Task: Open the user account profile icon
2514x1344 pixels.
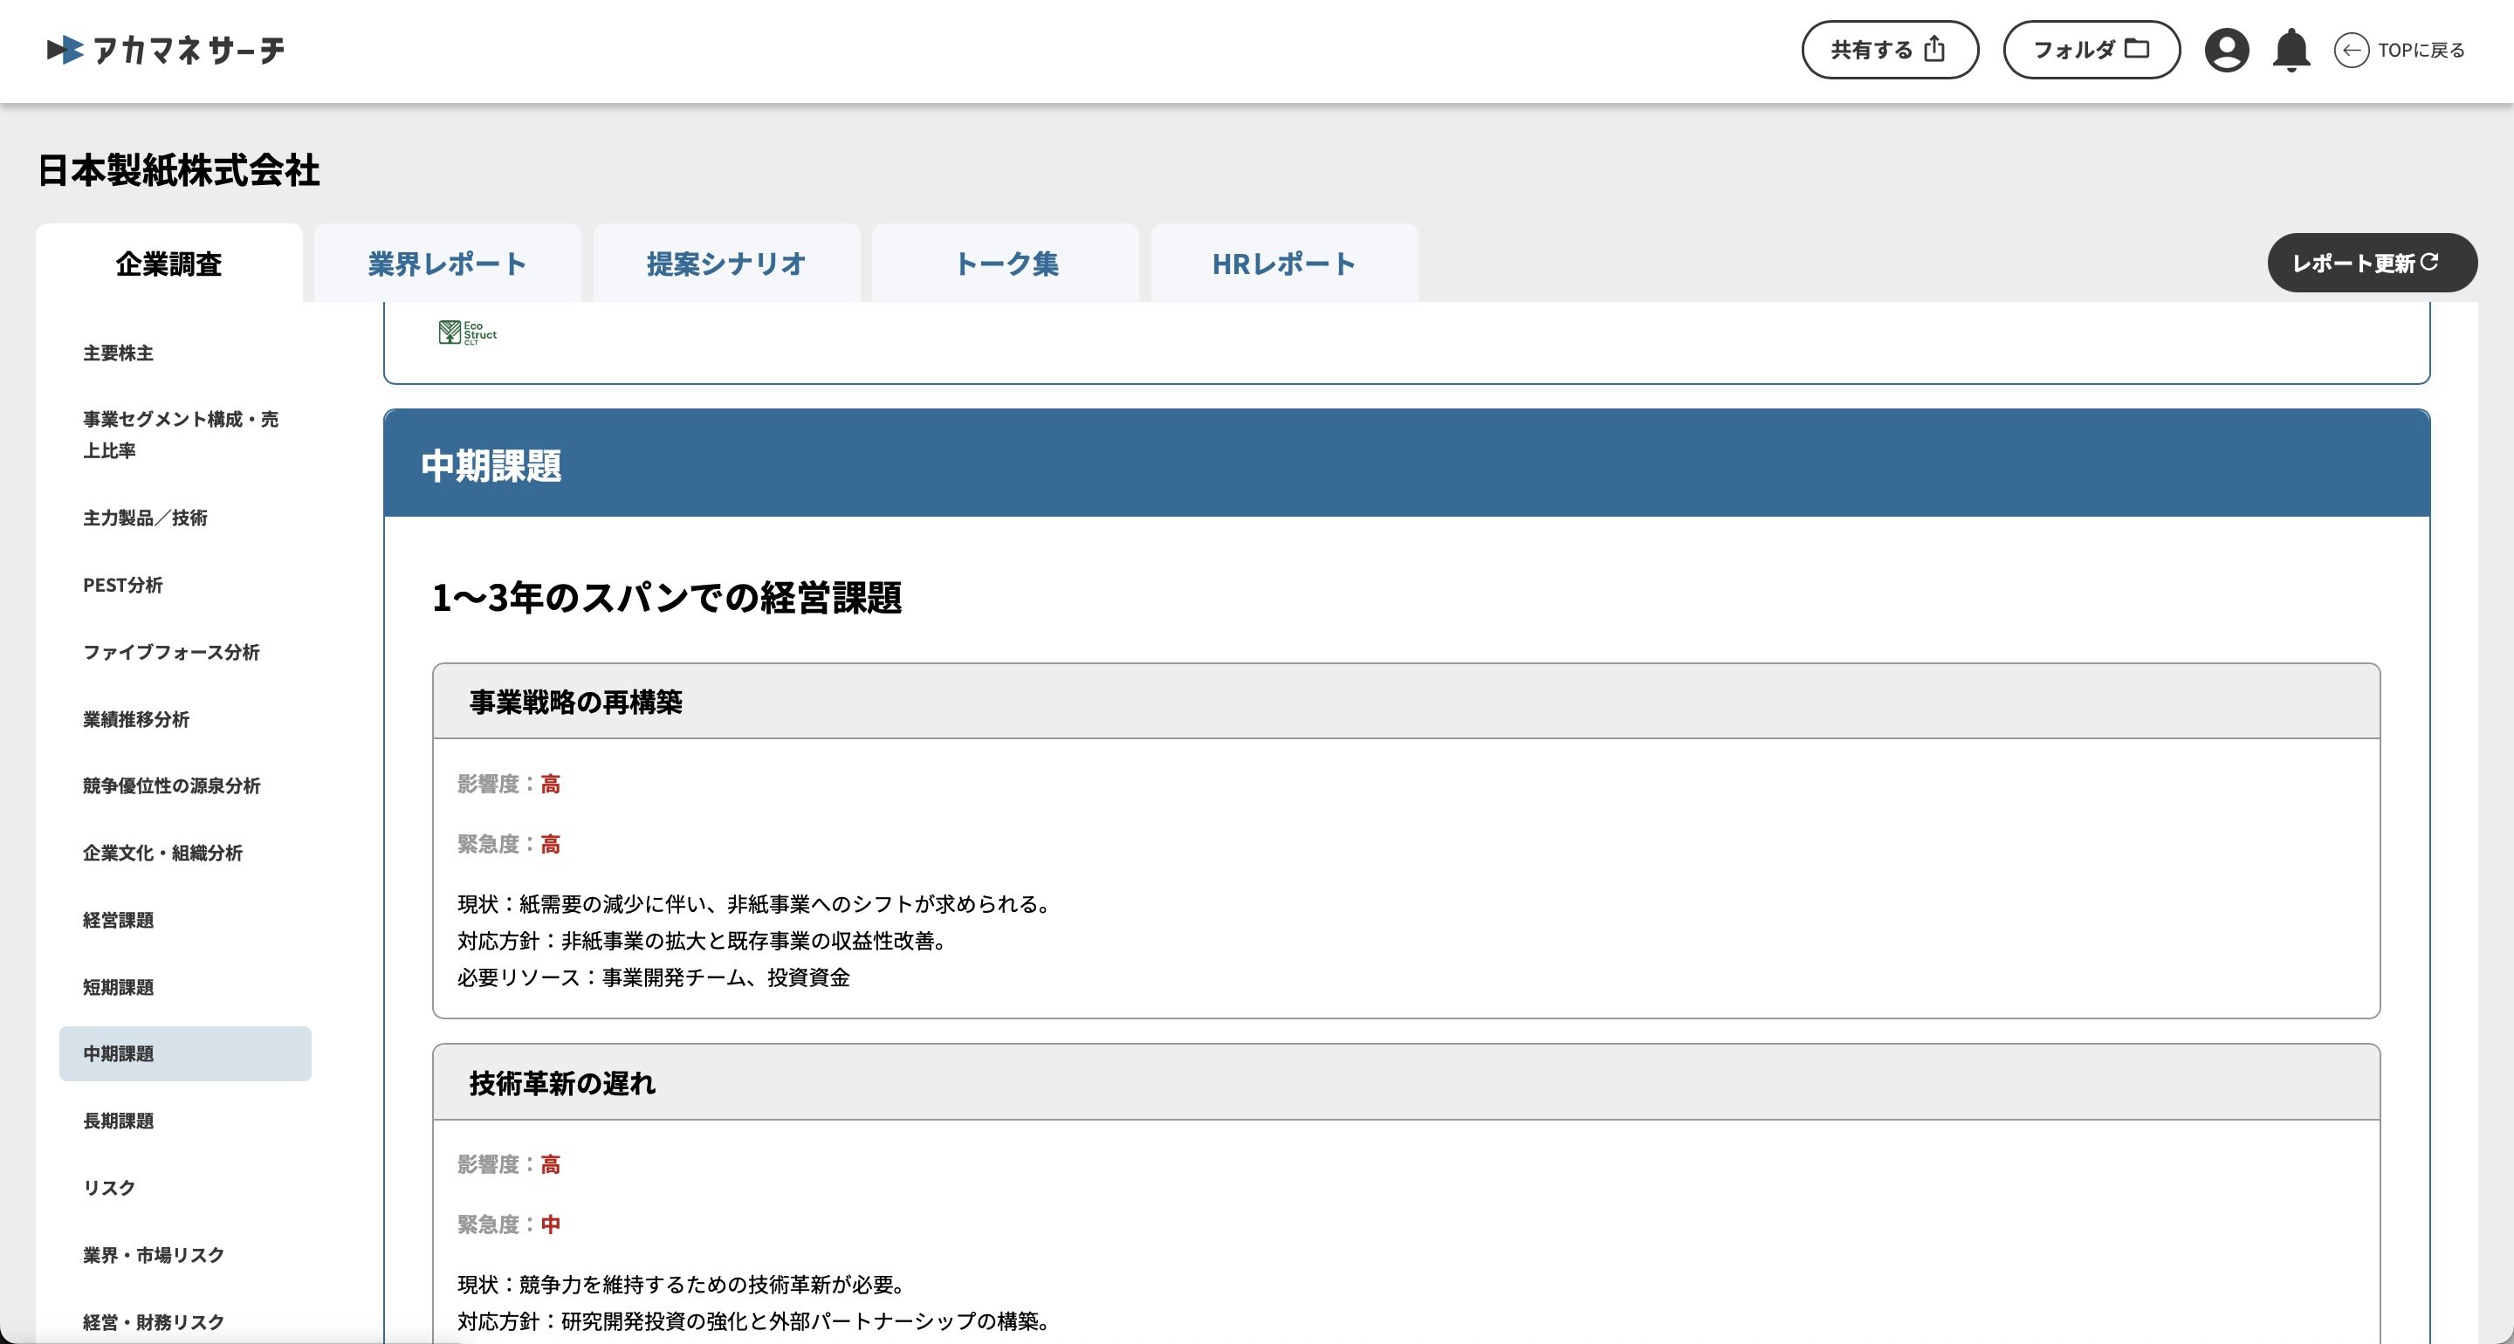Action: [2226, 50]
